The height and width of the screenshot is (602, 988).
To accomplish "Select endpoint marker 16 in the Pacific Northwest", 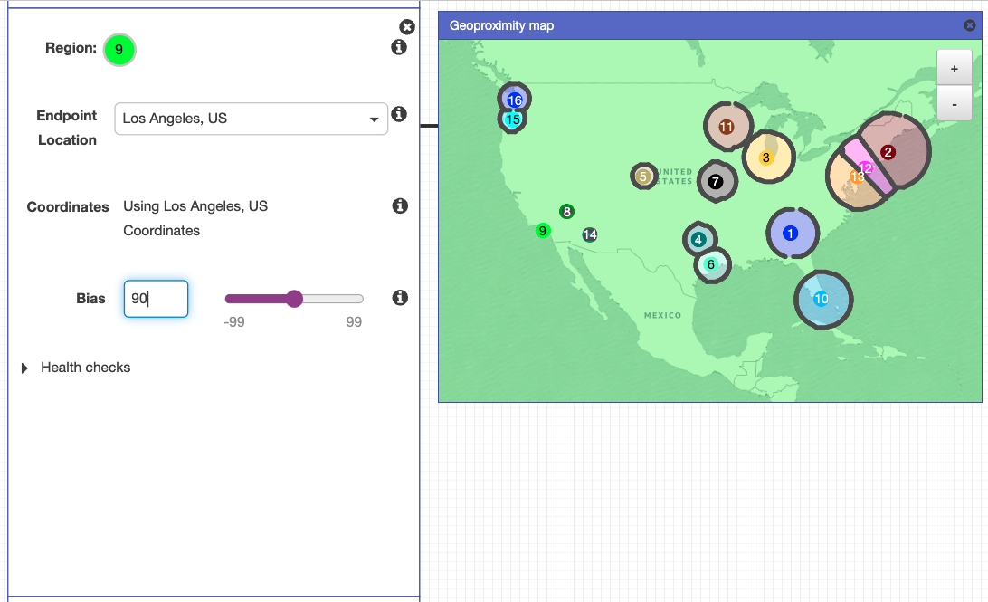I will (514, 100).
